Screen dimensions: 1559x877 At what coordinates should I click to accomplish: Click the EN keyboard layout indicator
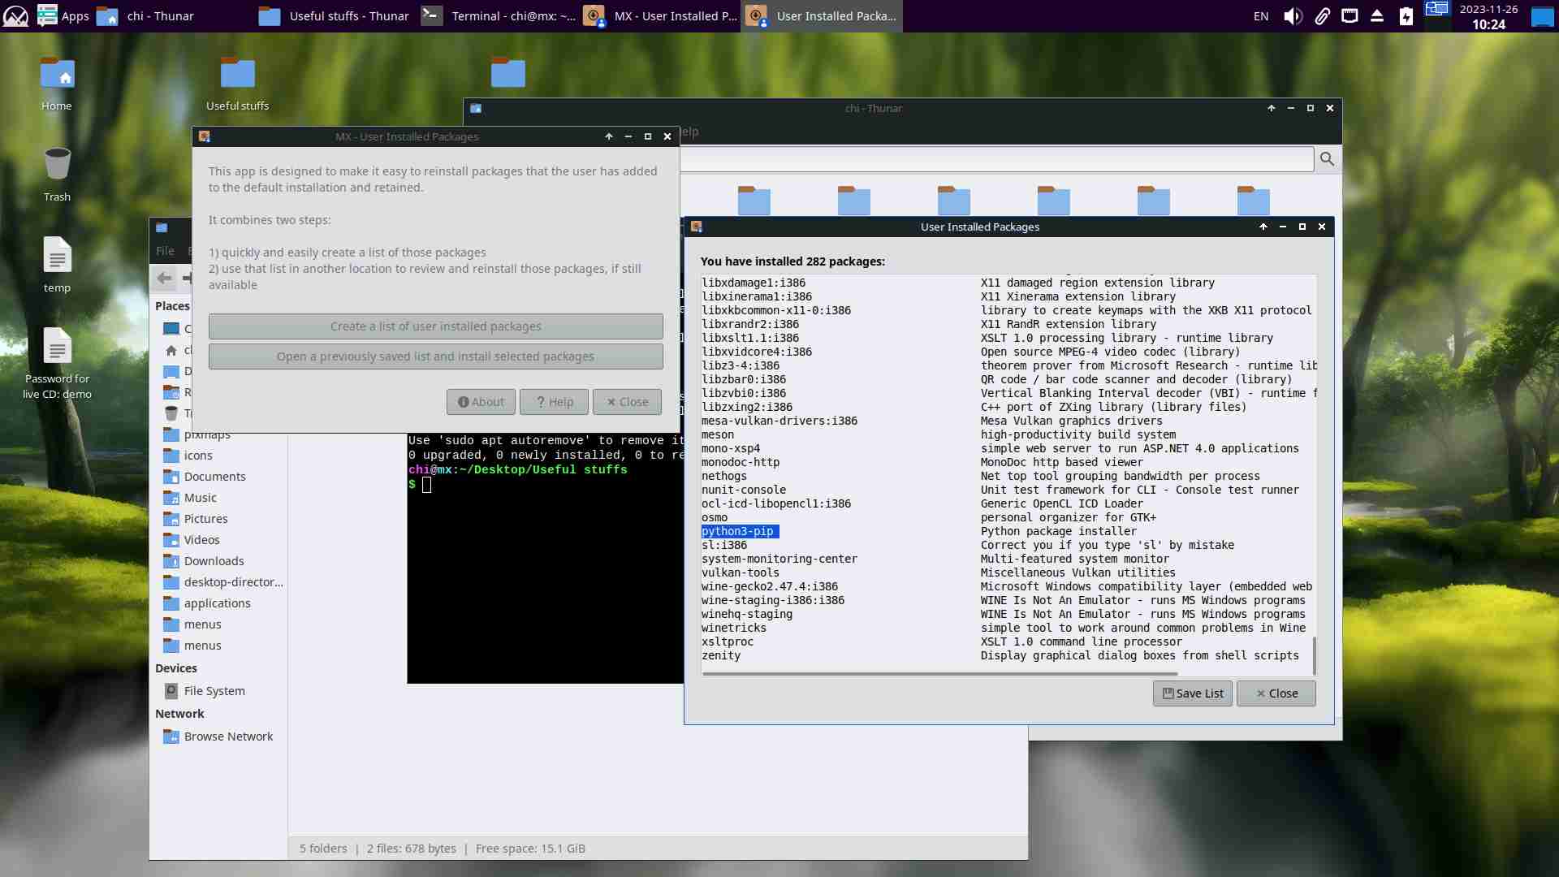1260,16
